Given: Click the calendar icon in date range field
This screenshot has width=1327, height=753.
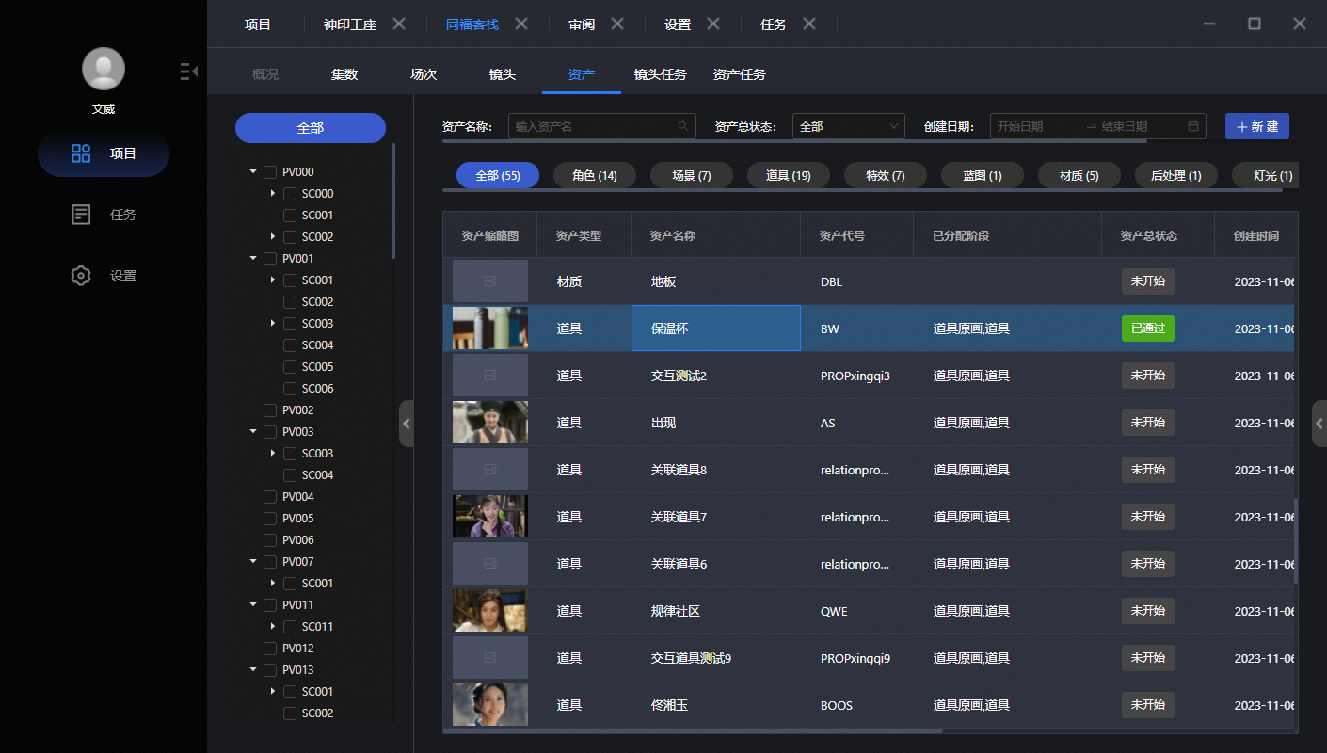Looking at the screenshot, I should 1193,126.
